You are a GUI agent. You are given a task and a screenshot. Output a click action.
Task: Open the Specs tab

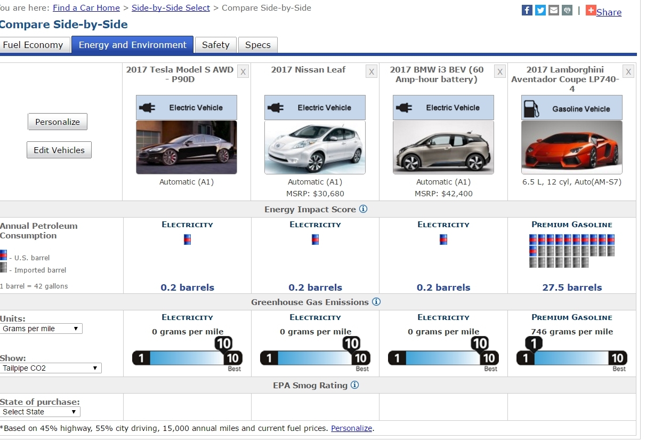[258, 45]
